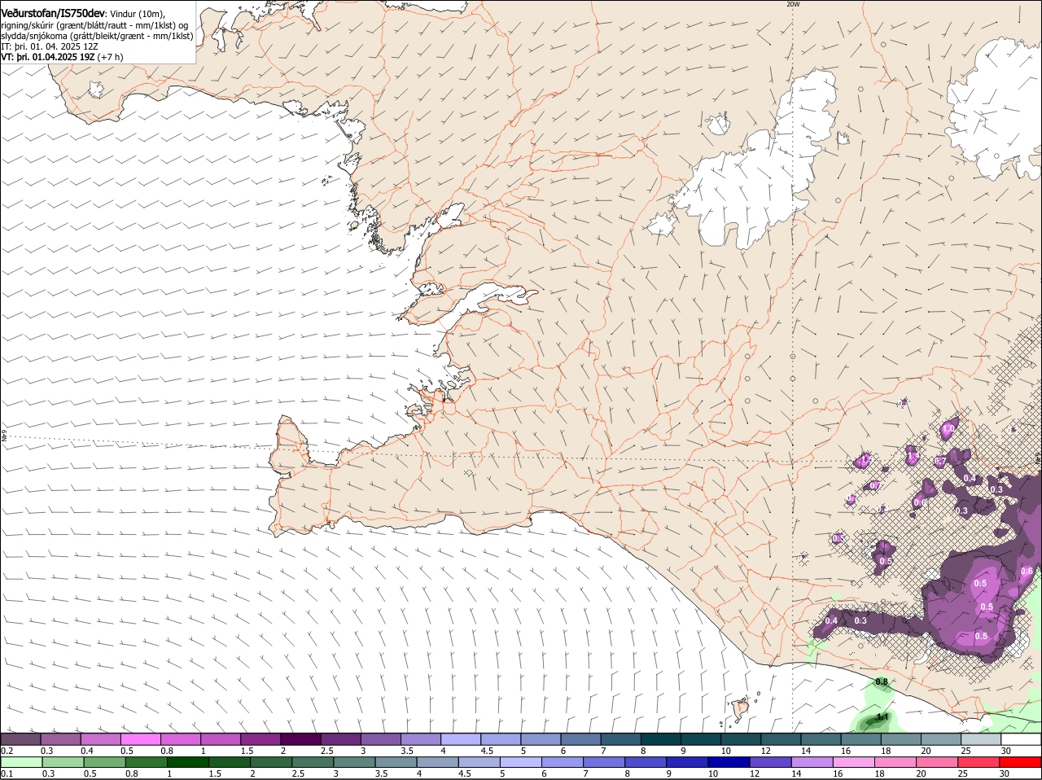Select the snow scale swatch above 4
The width and height of the screenshot is (1042, 780).
459,739
